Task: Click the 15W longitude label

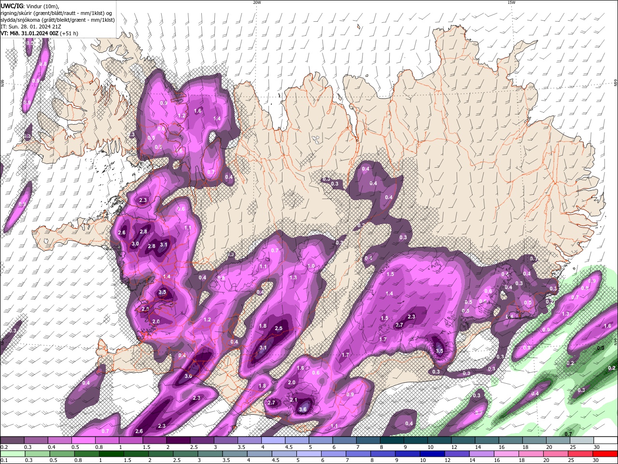Action: click(511, 2)
